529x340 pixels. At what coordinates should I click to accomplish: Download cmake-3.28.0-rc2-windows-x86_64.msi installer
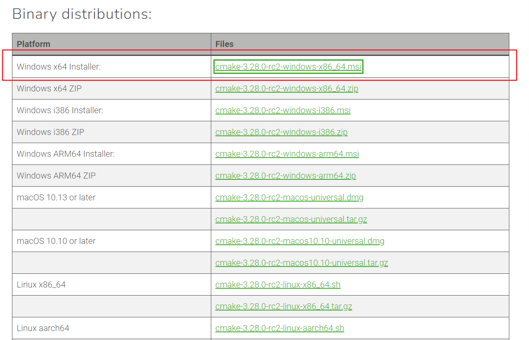[289, 67]
